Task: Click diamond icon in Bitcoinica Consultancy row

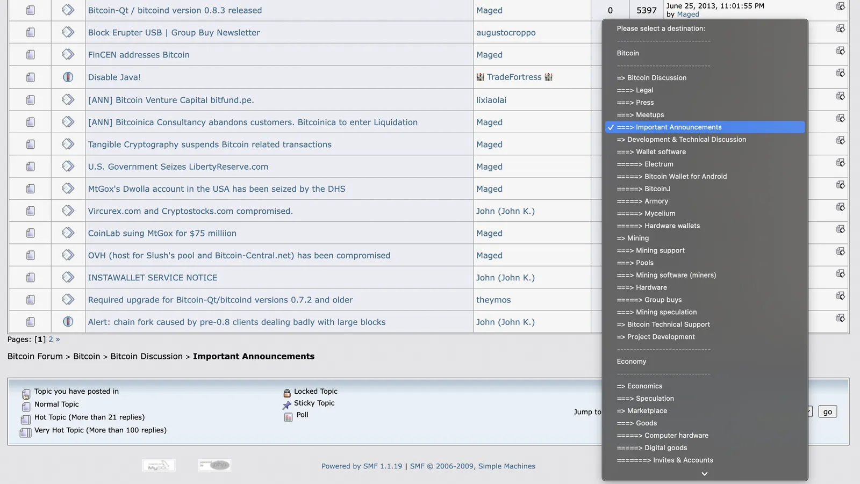Action: tap(68, 121)
